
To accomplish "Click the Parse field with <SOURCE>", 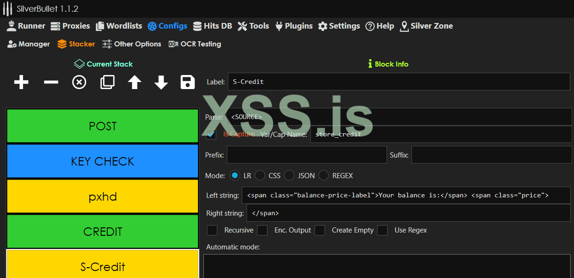I will [399, 117].
